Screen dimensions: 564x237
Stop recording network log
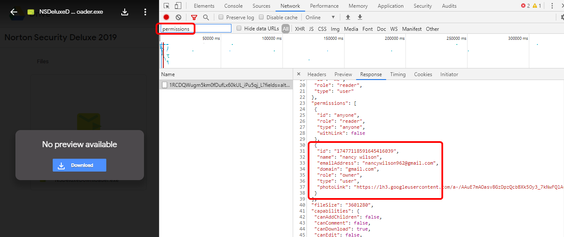tap(166, 17)
